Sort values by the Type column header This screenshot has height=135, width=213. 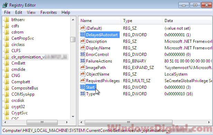pos(141,21)
